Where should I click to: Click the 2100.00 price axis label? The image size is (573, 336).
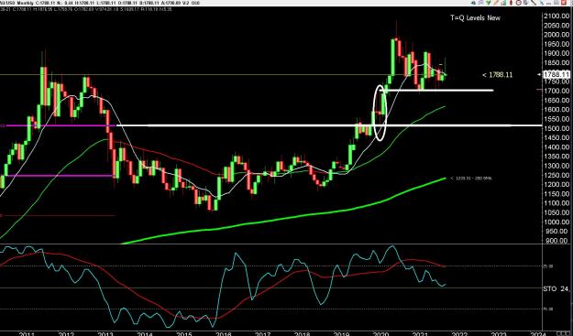point(556,16)
